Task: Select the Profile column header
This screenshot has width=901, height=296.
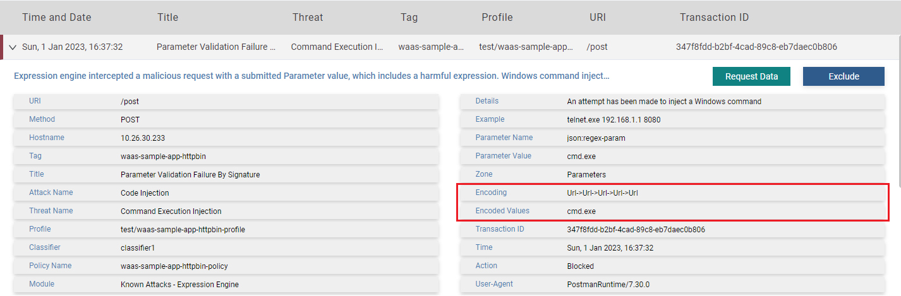Action: point(497,17)
